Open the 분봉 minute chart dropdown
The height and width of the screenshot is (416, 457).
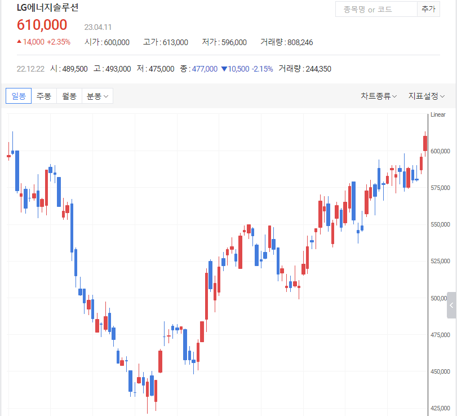(x=97, y=96)
